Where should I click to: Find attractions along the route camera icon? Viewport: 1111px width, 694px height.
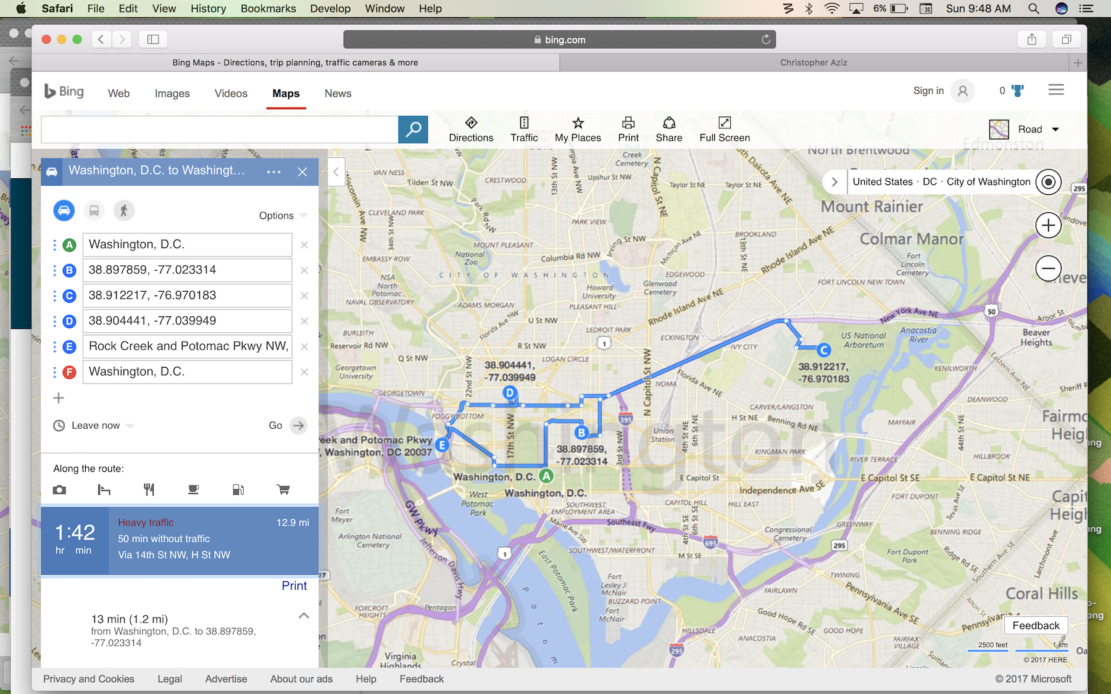click(59, 490)
